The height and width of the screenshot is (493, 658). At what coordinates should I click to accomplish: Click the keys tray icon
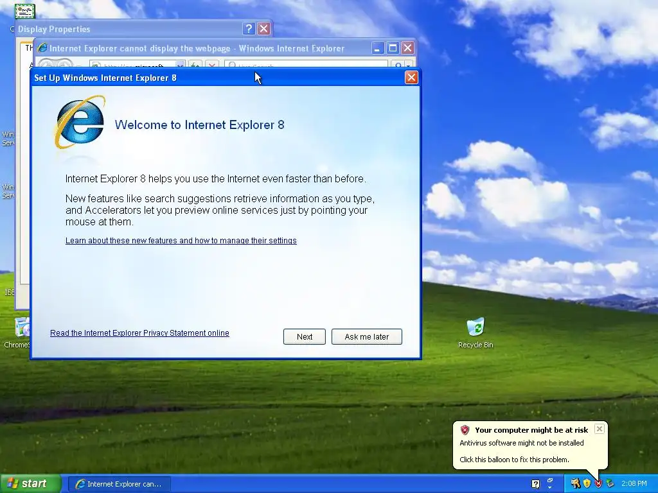click(575, 484)
